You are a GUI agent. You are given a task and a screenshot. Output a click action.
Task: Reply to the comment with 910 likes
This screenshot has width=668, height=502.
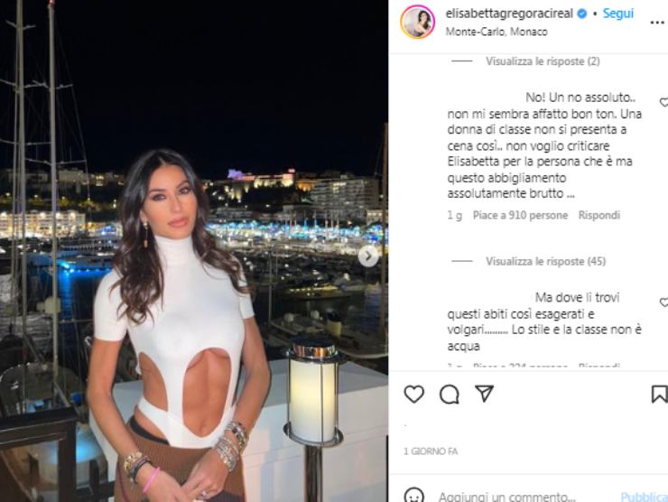(598, 215)
